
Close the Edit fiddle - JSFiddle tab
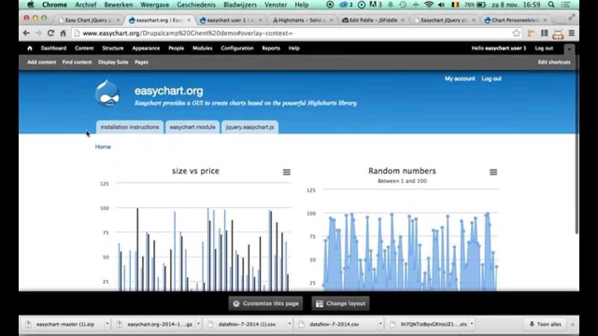tap(402, 20)
